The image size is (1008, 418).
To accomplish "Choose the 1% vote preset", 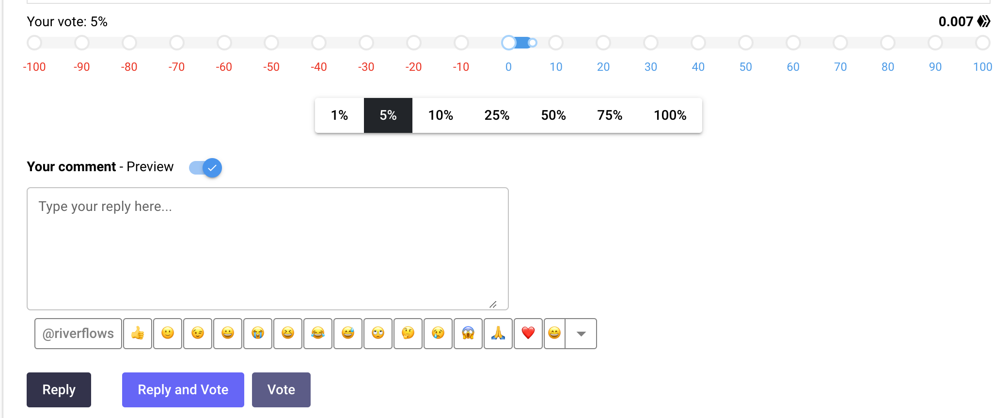I will [339, 115].
